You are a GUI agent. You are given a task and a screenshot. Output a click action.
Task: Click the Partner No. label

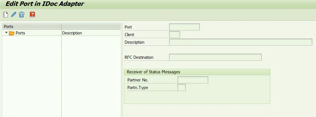pyautogui.click(x=138, y=80)
